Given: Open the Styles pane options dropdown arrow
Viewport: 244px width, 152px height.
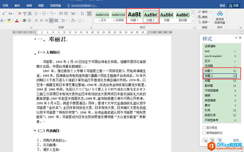Looking at the screenshot, I should point(236,38).
